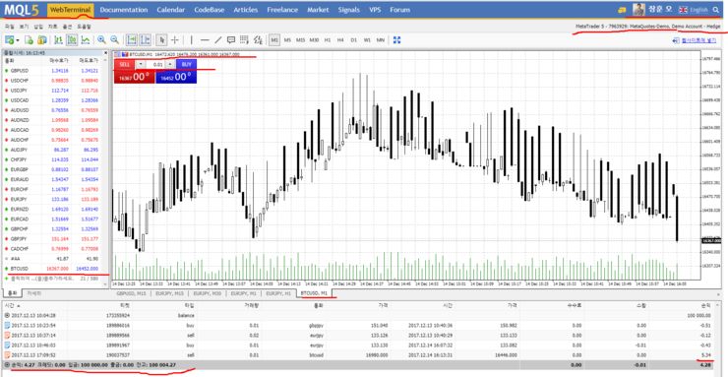Click the 0.01 volume input field

(x=155, y=64)
